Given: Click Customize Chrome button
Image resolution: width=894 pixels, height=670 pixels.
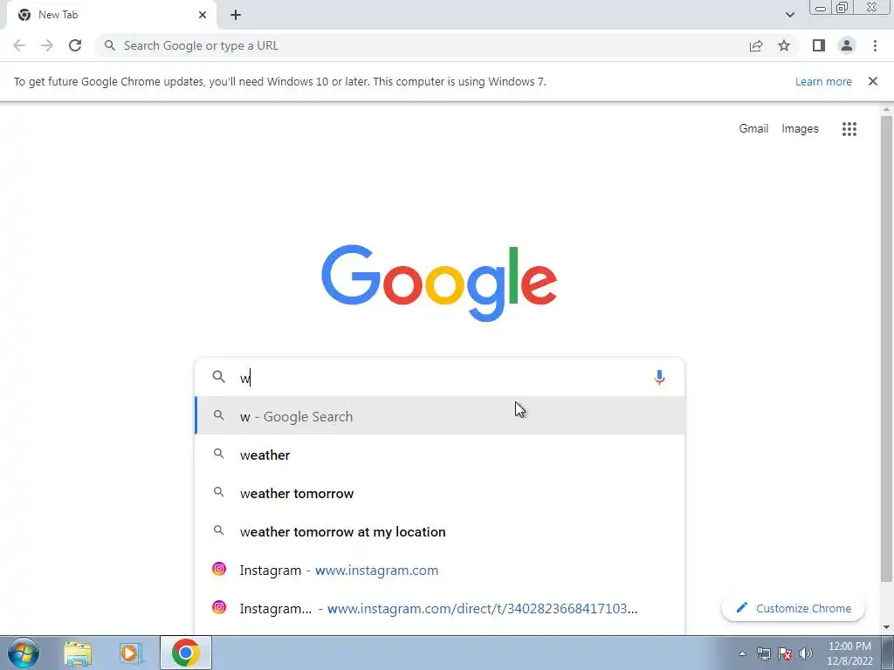Looking at the screenshot, I should pyautogui.click(x=793, y=608).
